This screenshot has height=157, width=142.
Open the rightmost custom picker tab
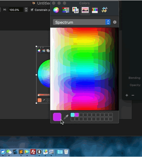pos(104,10)
